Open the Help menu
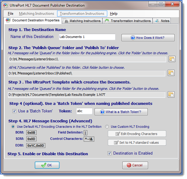Viewport: 187px width, 179px height. [x=114, y=14]
